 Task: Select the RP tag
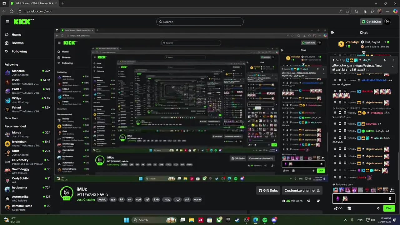tap(122, 200)
